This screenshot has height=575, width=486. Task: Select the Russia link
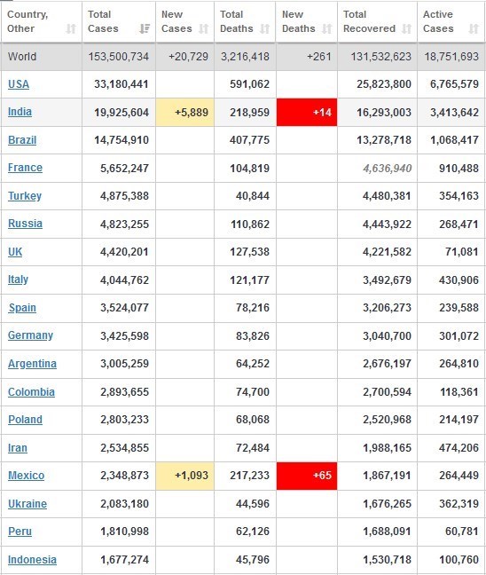pyautogui.click(x=25, y=224)
